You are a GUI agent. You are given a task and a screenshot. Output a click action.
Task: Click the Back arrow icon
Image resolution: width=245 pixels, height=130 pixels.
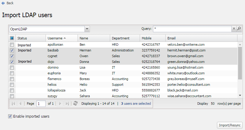click(x=3, y=3)
